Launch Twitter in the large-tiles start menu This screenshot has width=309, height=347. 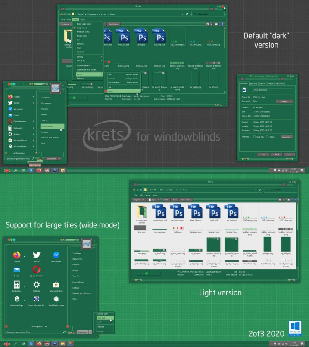pyautogui.click(x=36, y=257)
